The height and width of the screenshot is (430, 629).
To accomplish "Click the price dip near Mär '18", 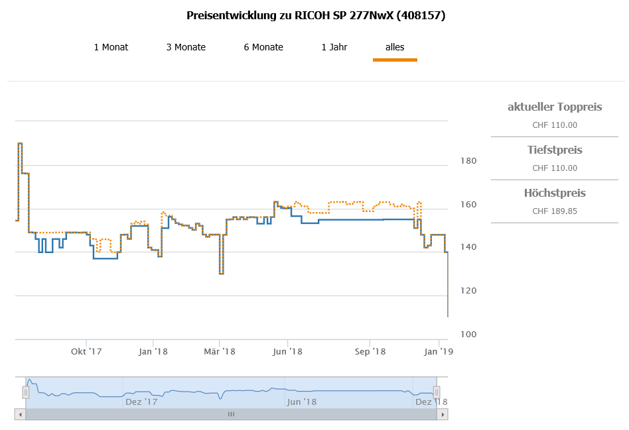I will (222, 273).
